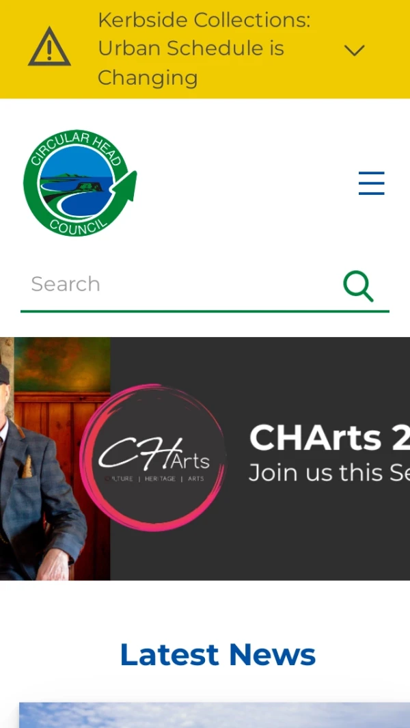Open the hamburger navigation menu
The height and width of the screenshot is (728, 410).
pos(372,183)
